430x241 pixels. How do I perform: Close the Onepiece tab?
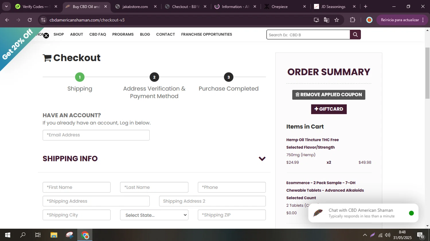coord(304,7)
